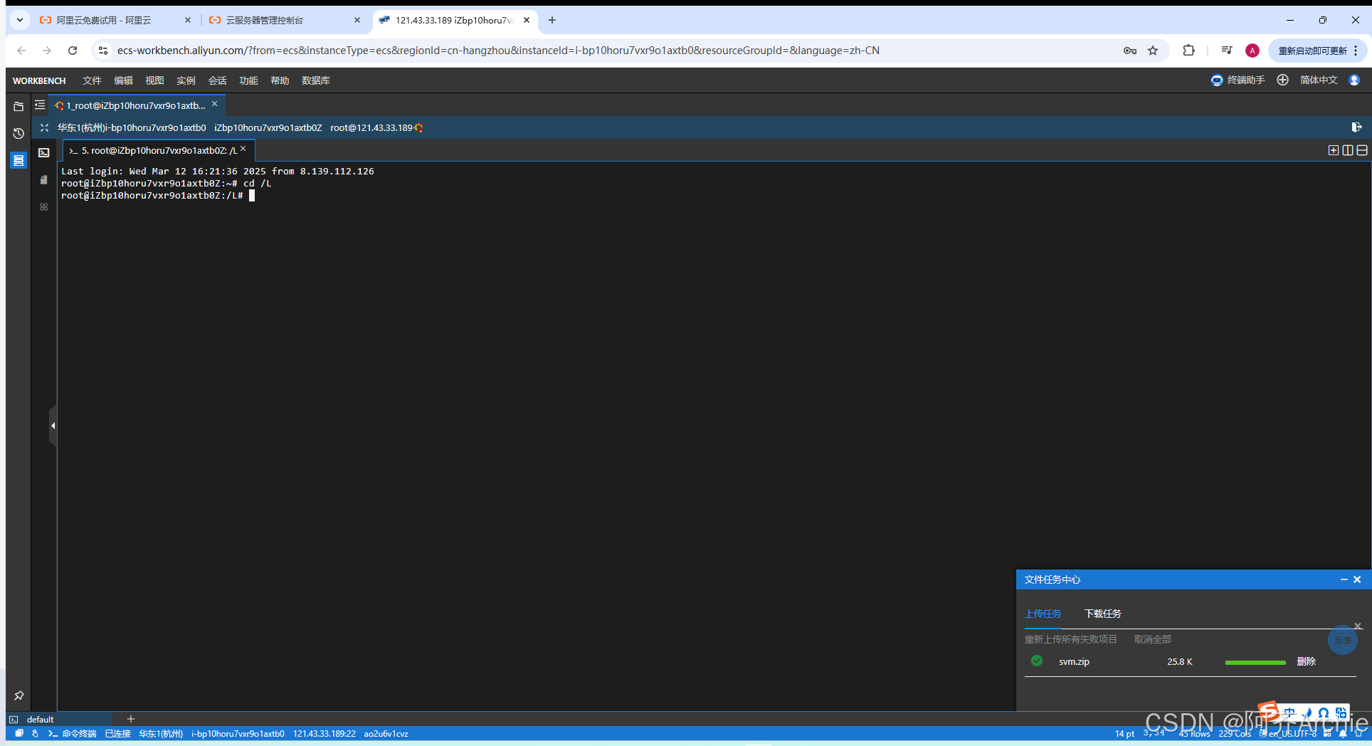Open the 数据库 menu
The height and width of the screenshot is (746, 1372).
pyautogui.click(x=315, y=80)
